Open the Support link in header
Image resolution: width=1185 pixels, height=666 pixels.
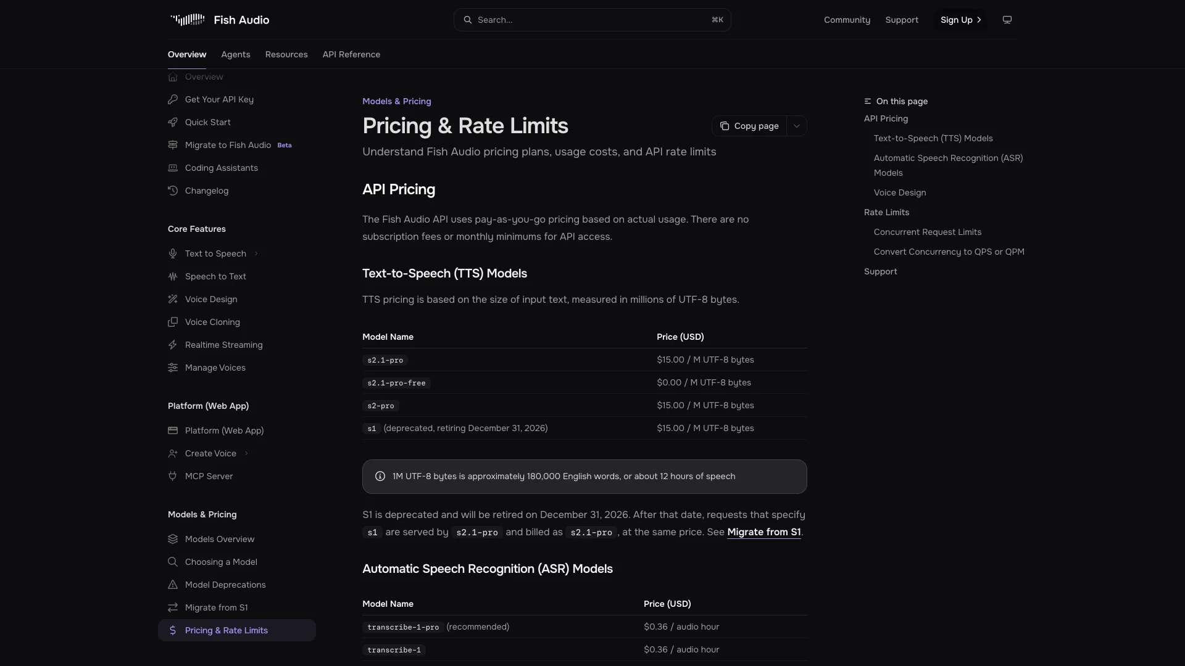click(x=902, y=20)
